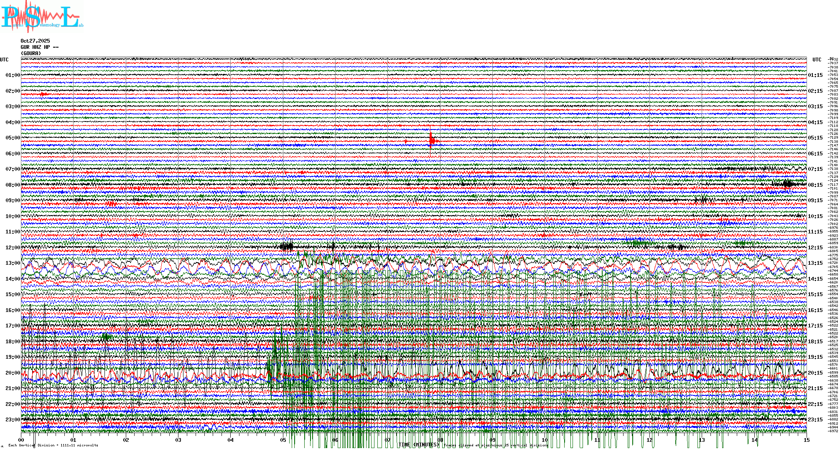Click the UTC label at top left
This screenshot has width=840, height=451.
tap(4, 60)
